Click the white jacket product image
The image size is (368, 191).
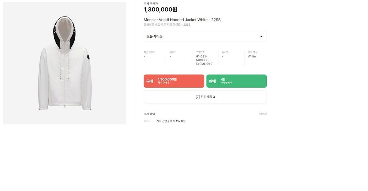coord(65,63)
